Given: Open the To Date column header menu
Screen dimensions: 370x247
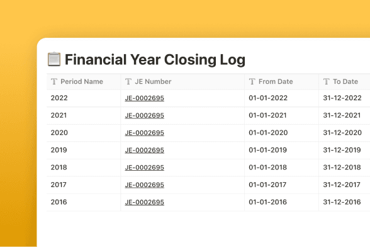Looking at the screenshot, I should click(x=345, y=82).
